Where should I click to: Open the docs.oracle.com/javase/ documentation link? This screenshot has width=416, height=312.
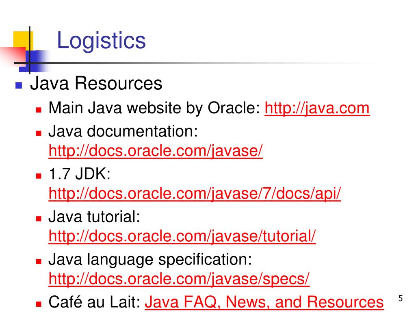tap(156, 151)
